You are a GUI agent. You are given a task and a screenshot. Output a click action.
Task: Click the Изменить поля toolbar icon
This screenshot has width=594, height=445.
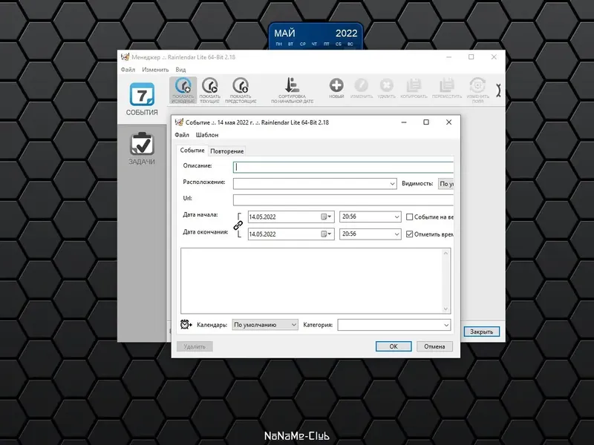point(477,90)
